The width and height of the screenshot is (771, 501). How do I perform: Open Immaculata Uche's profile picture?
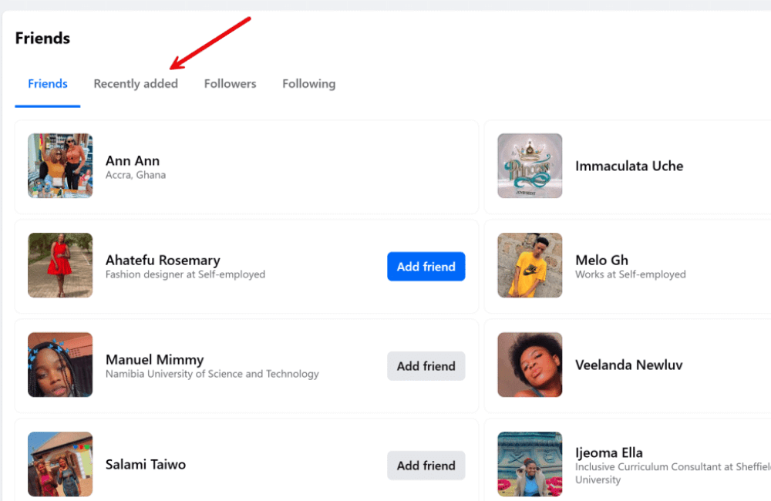coord(530,166)
